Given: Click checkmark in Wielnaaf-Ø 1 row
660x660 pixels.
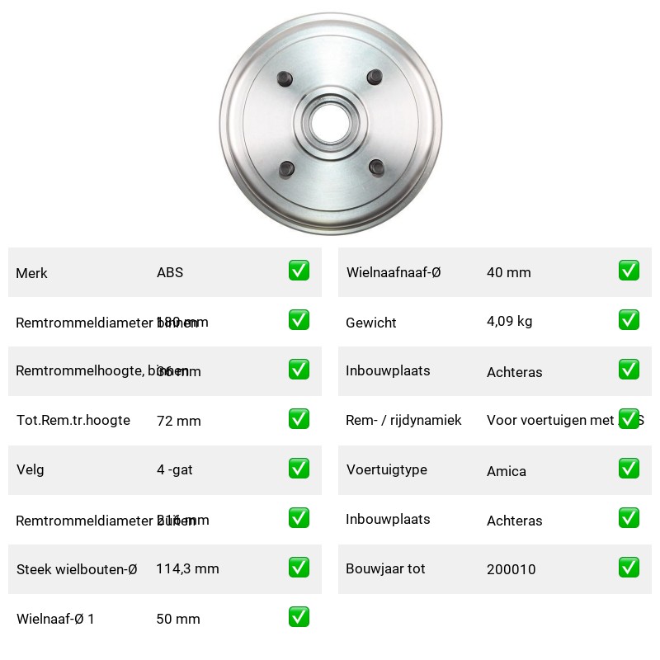Looking at the screenshot, I should [299, 617].
